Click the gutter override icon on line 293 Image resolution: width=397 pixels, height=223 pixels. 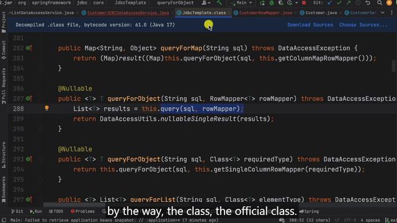[x=29, y=159]
